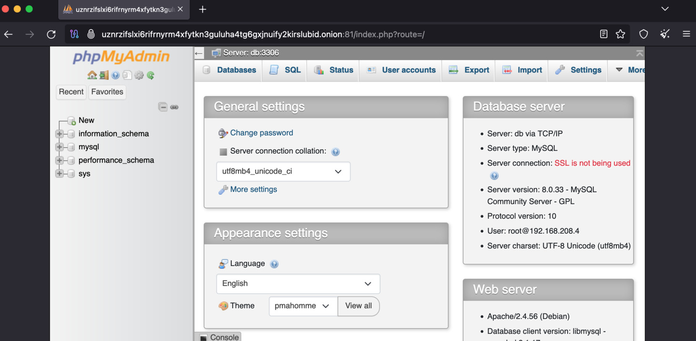This screenshot has width=696, height=341.
Task: Select performance_schema in the tree
Action: 116,161
